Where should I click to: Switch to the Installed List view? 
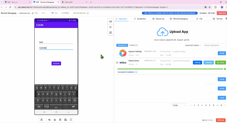[x=133, y=45]
